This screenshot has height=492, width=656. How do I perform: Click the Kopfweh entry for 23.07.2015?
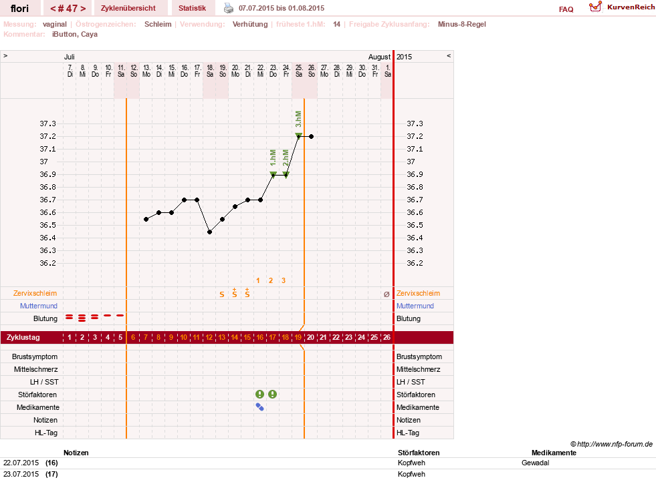pos(411,474)
